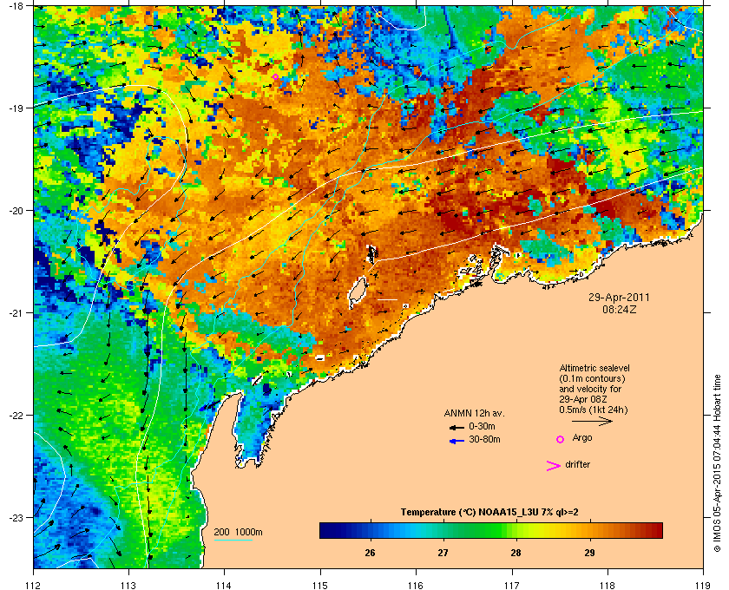Click the 117 longitude axis label
The image size is (729, 590).
pos(511,586)
